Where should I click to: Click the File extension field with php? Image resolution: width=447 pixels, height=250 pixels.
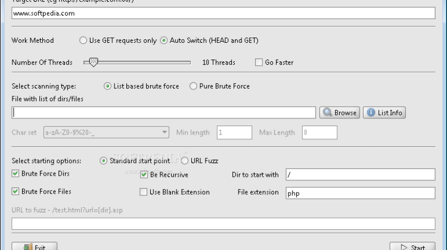point(361,193)
